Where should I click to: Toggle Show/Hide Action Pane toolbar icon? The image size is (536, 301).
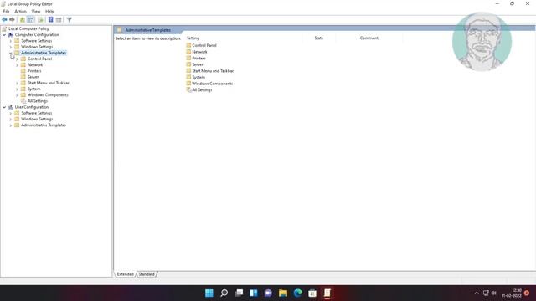tap(59, 20)
